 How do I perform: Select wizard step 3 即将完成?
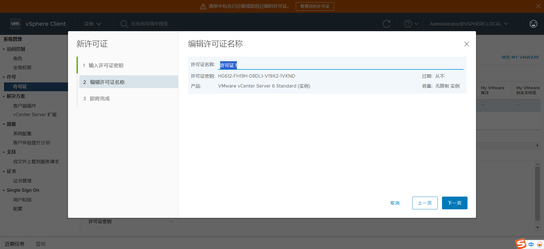click(128, 99)
